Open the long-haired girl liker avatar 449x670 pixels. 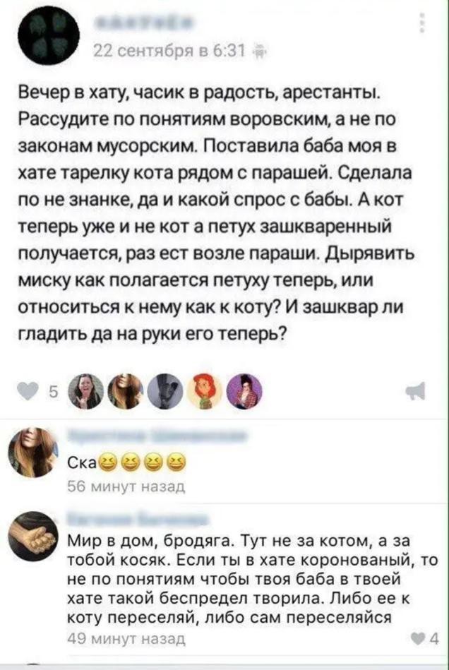coord(126,391)
